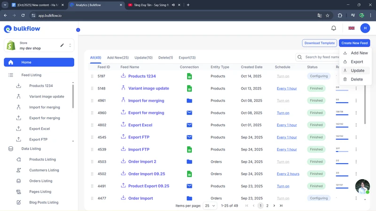The image size is (376, 211).
Task: Switch to the Add New(25) tab
Action: 118,58
